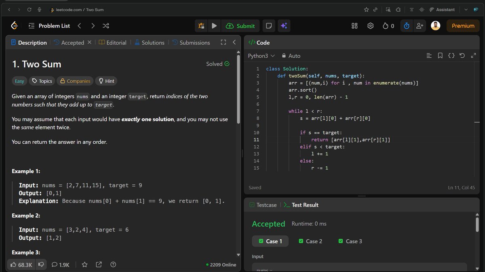Bookmark the page with browser star icon
The width and height of the screenshot is (485, 272).
(x=366, y=10)
